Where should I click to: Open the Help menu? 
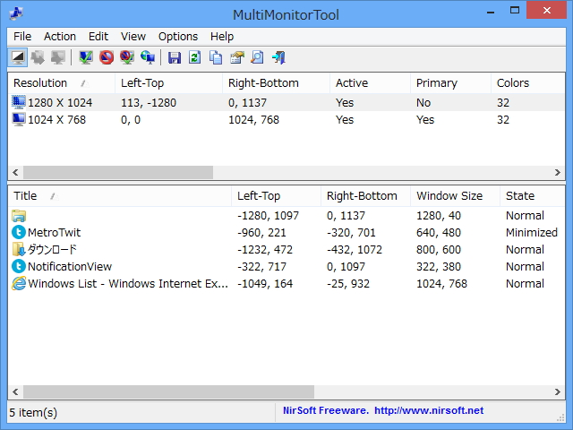222,37
